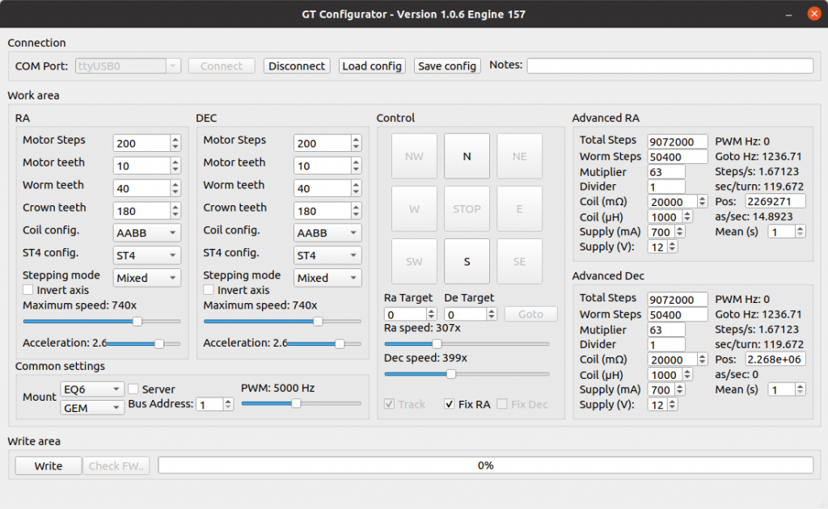Click RA Maximum speed slider handle
828x509 pixels.
137,322
